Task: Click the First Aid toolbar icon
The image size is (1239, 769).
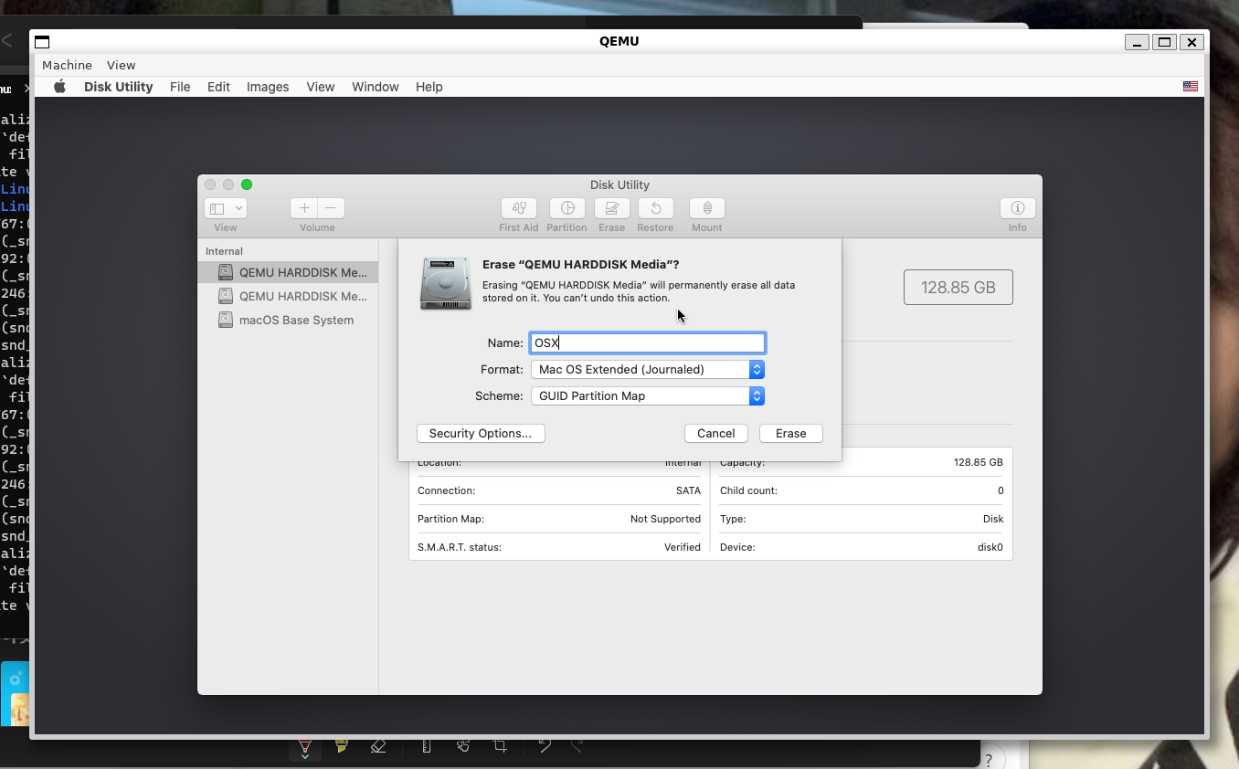Action: (x=519, y=208)
